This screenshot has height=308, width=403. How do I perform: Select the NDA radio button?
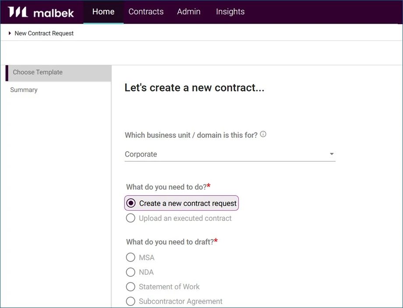pos(131,272)
